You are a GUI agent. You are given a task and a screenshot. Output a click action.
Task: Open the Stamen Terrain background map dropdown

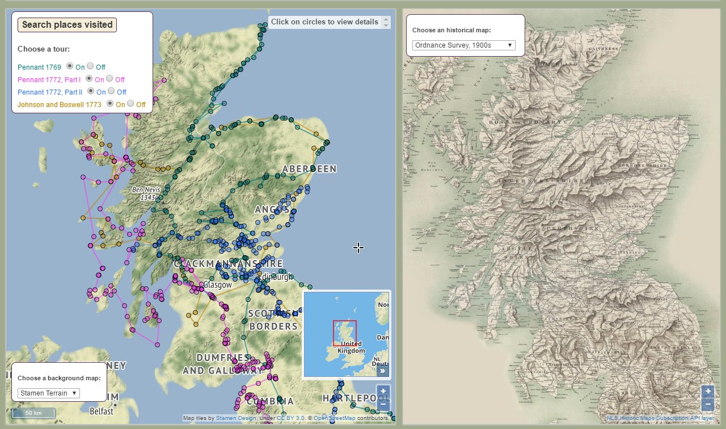tap(49, 393)
